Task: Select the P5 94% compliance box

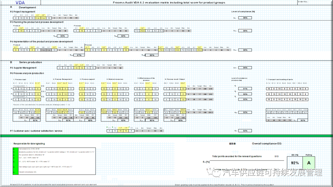Action: coord(245,68)
